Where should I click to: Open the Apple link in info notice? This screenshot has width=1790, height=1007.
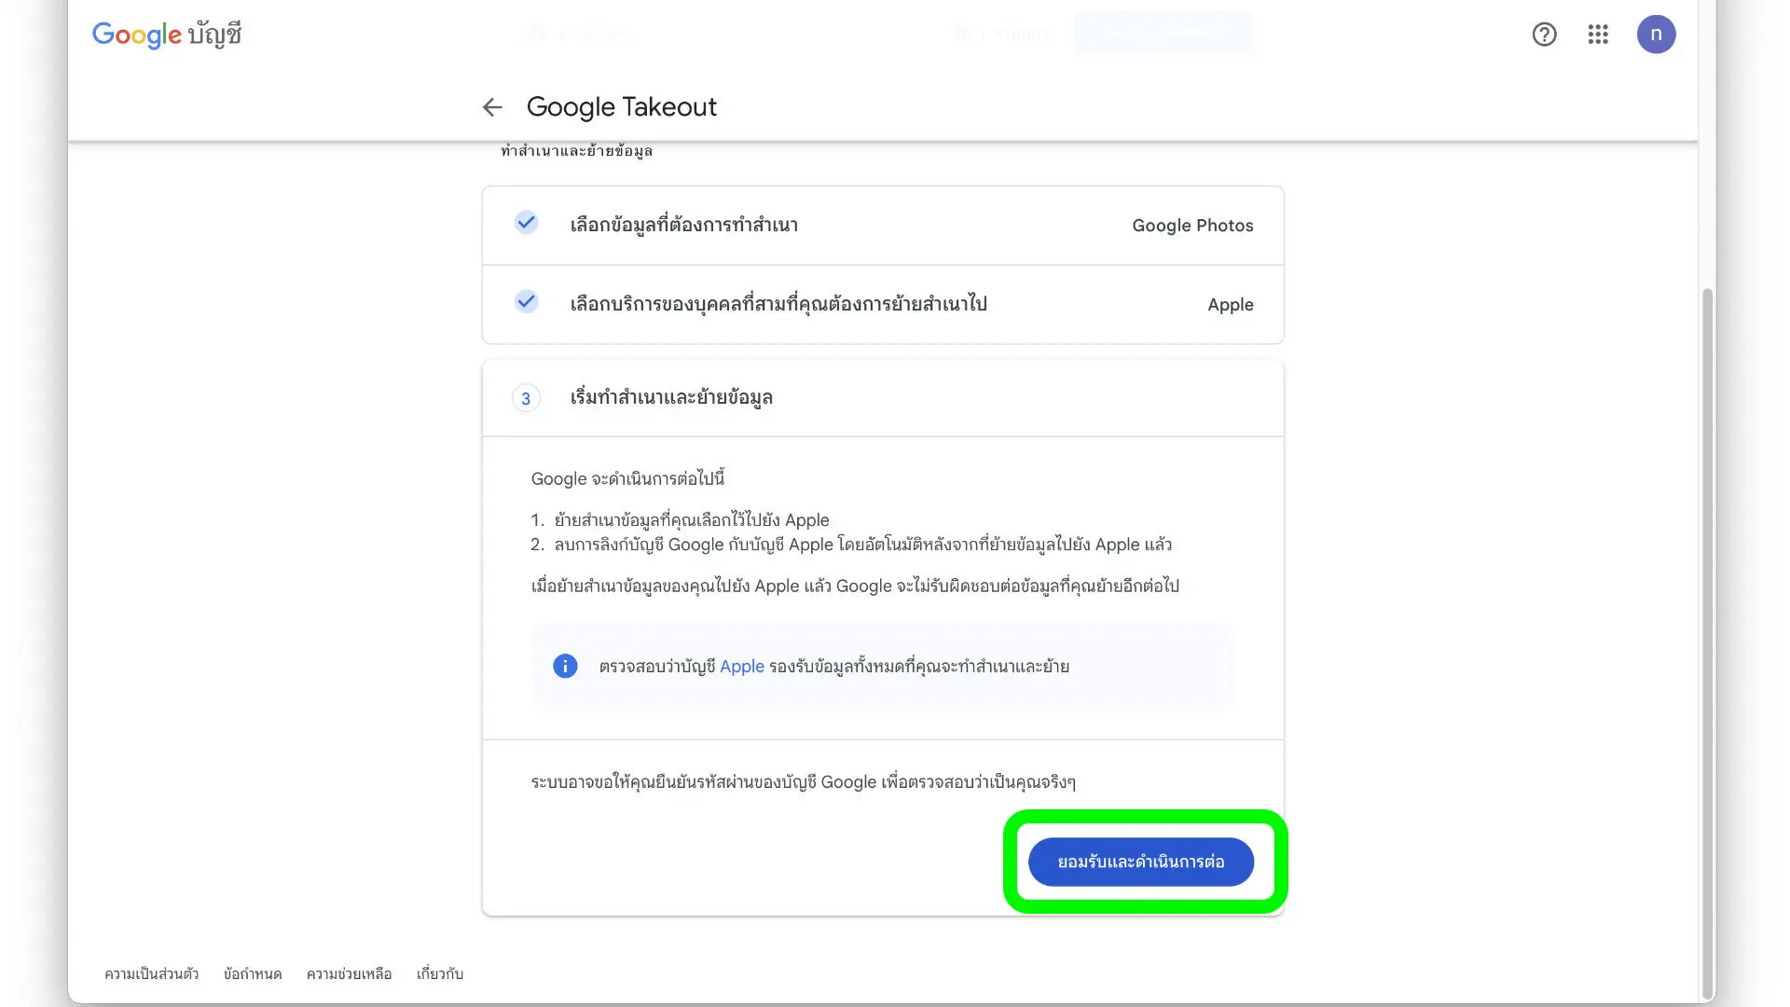741,667
